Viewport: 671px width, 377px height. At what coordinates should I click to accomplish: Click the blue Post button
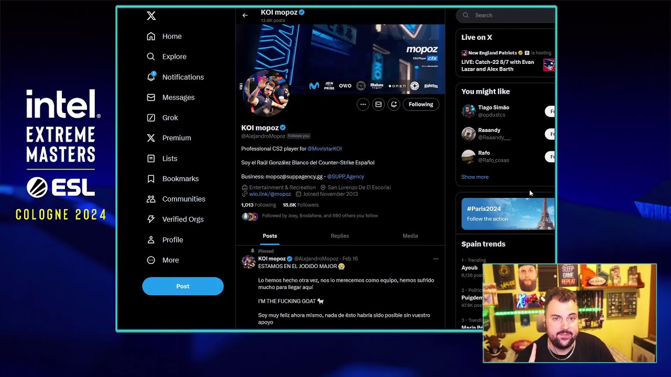coord(183,286)
